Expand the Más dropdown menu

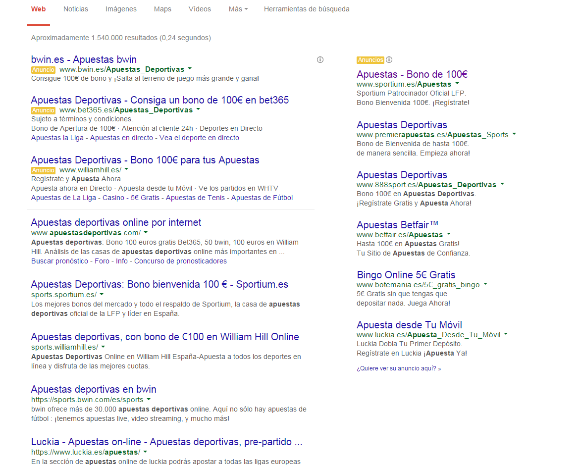(238, 9)
